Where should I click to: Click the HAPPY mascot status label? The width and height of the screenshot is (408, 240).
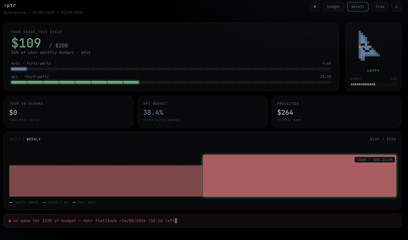373,71
